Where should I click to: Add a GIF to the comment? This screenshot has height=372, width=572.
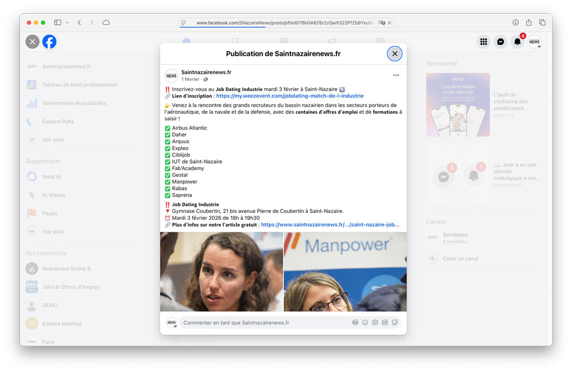pyautogui.click(x=385, y=323)
